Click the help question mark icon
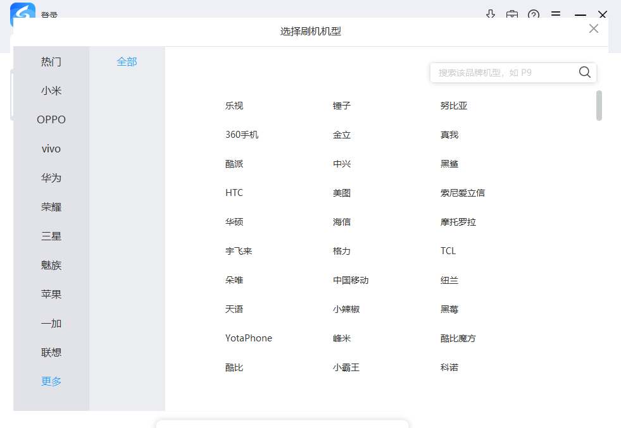This screenshot has width=621, height=428. [534, 14]
